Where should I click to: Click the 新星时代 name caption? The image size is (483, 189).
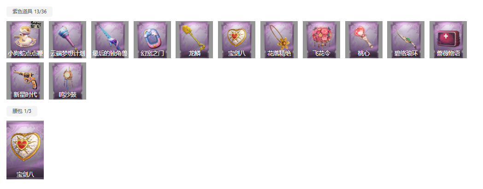[25, 95]
